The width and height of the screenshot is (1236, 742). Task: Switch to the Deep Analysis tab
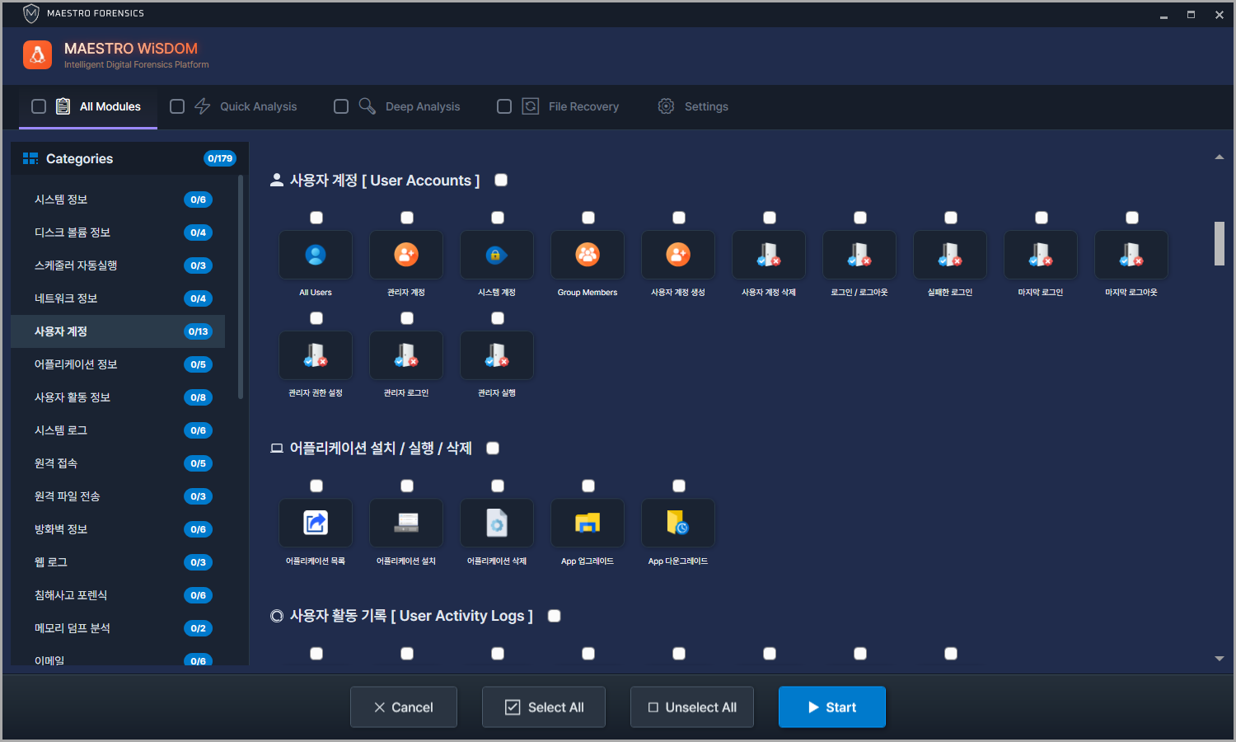tap(422, 106)
